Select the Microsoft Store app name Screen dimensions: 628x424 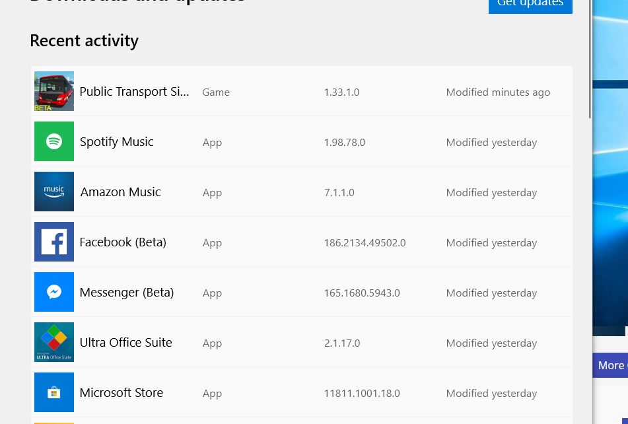(122, 393)
